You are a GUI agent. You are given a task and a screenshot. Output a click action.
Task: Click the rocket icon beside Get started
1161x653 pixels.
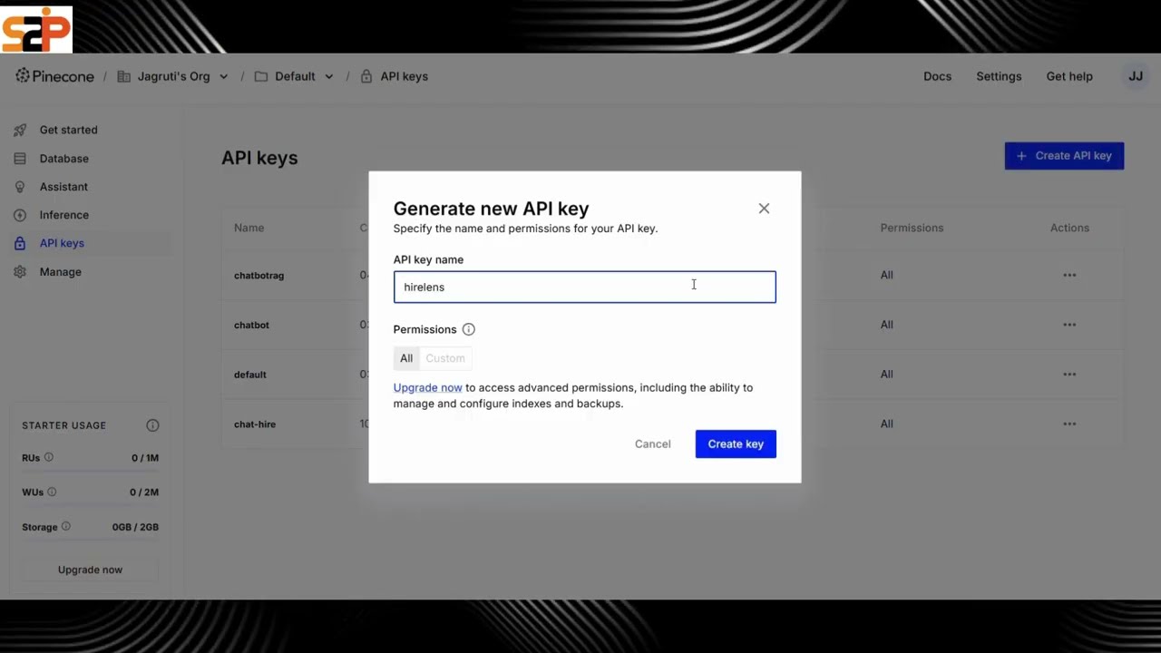point(20,130)
